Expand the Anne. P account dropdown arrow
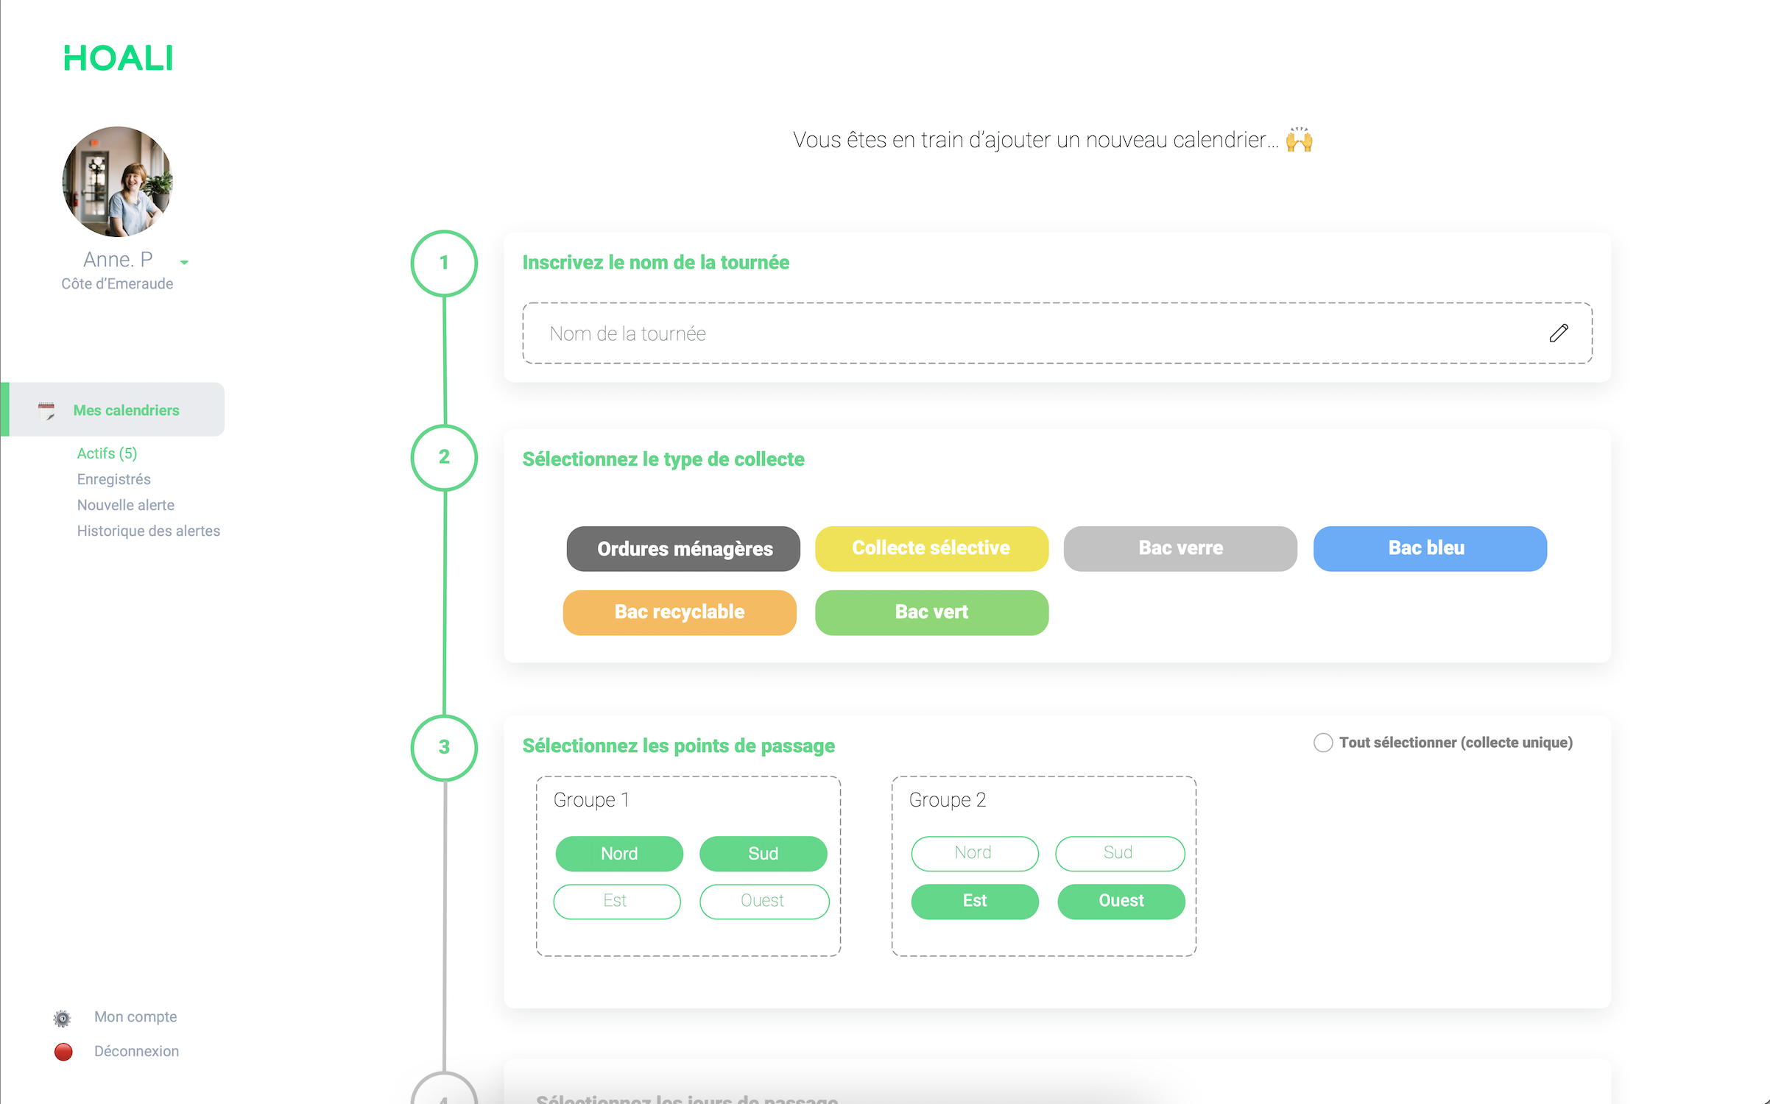This screenshot has width=1770, height=1104. tap(184, 262)
